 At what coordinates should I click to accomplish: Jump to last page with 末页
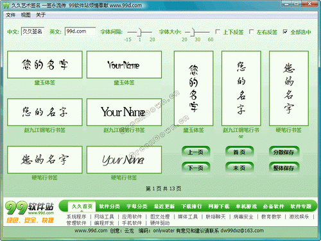click(239, 168)
